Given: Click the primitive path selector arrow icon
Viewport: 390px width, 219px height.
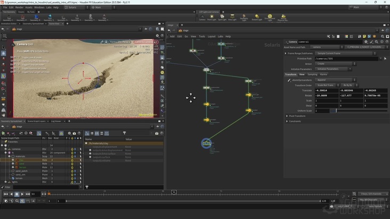Looking at the screenshot, I should 385,58.
